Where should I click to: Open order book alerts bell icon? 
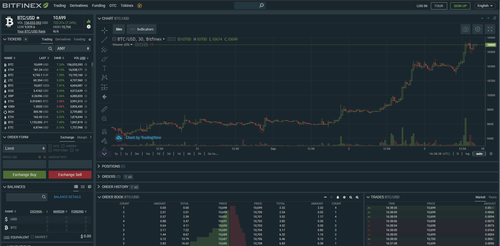tap(338, 197)
